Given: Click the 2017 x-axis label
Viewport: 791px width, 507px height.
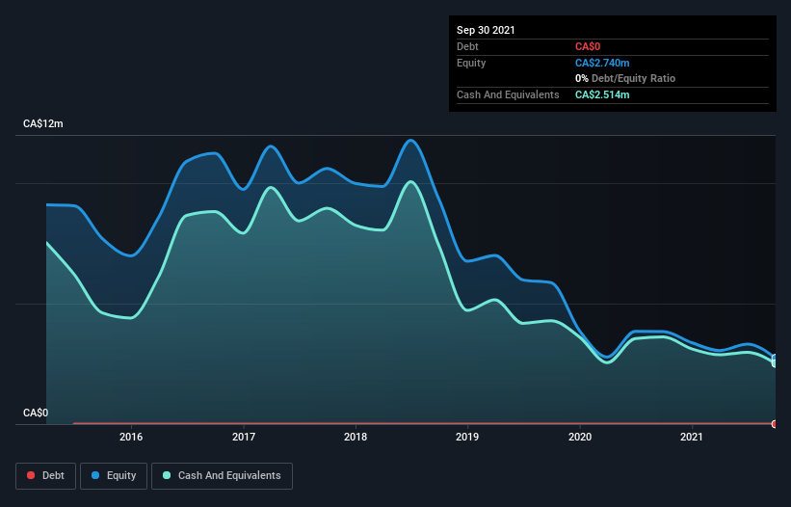Looking at the screenshot, I should pyautogui.click(x=244, y=437).
